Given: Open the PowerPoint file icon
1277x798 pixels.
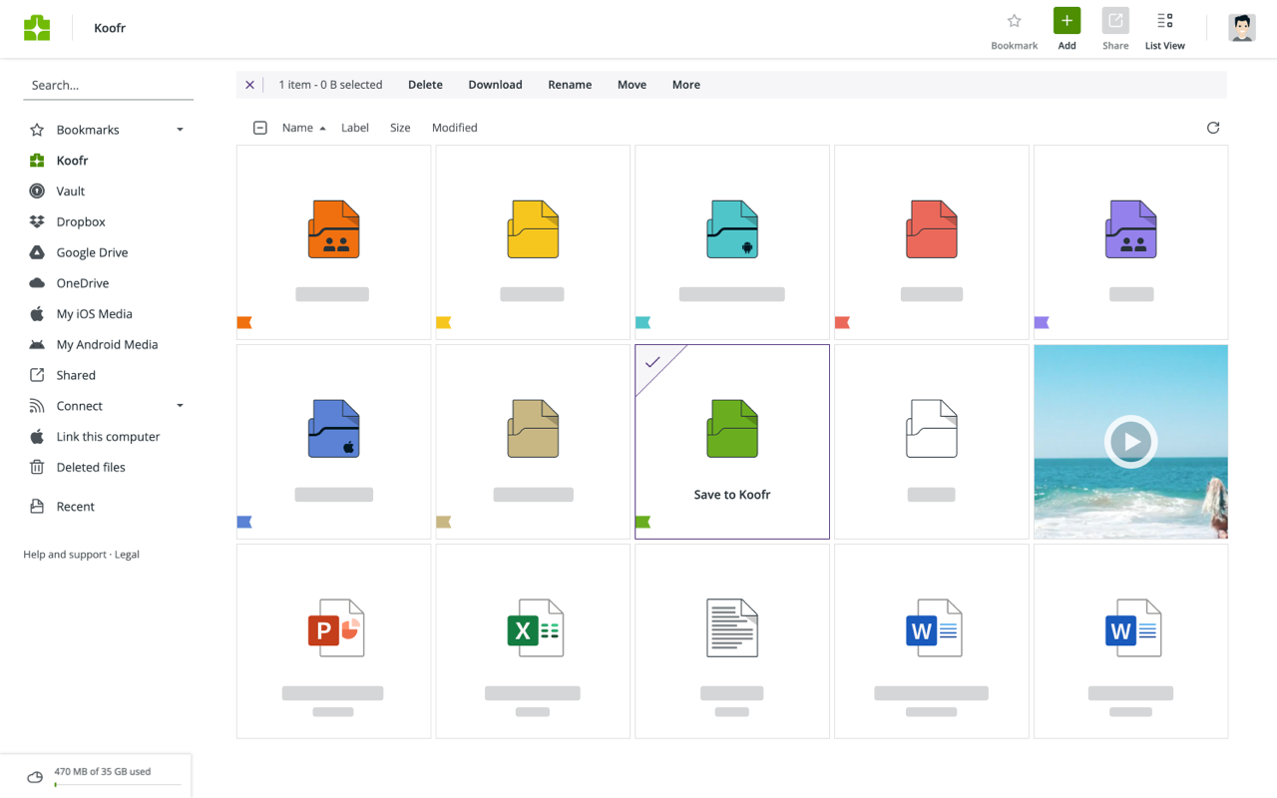Looking at the screenshot, I should click(x=336, y=628).
